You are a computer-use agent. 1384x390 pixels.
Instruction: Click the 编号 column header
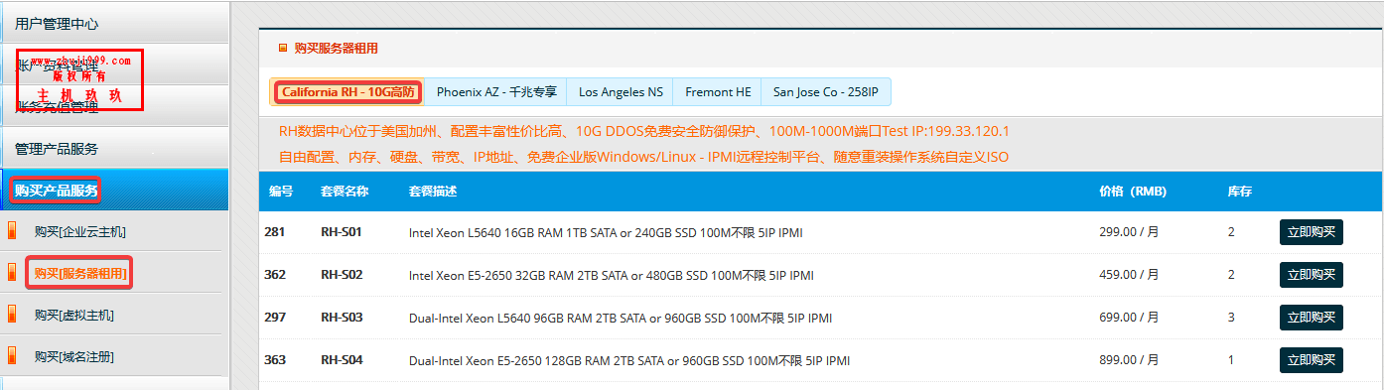pos(281,192)
